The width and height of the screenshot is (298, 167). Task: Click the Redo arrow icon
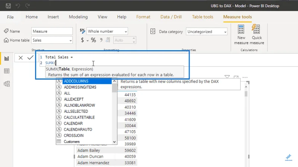(28, 6)
